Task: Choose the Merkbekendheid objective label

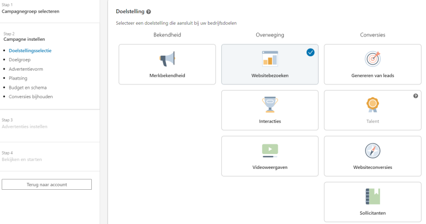Action: [x=167, y=76]
